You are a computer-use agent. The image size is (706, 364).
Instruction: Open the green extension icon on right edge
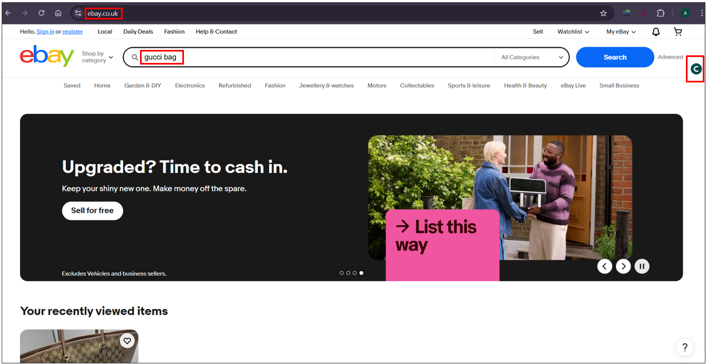[696, 69]
